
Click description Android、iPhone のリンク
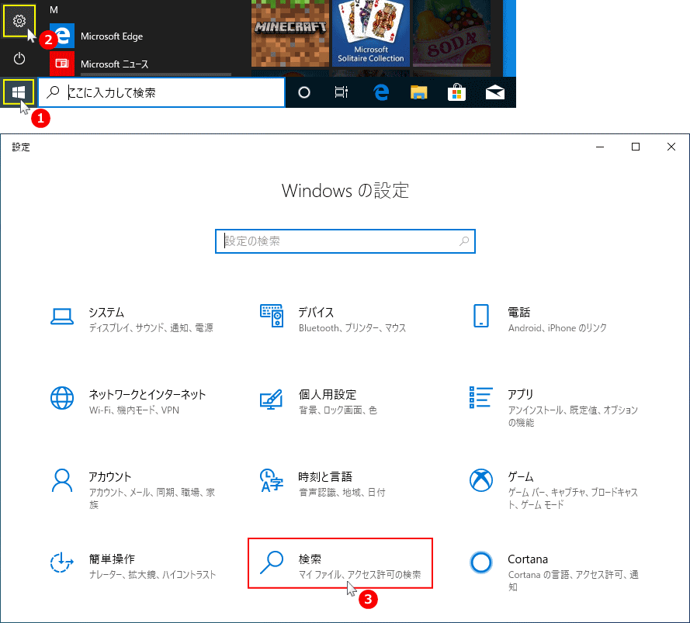click(x=557, y=327)
